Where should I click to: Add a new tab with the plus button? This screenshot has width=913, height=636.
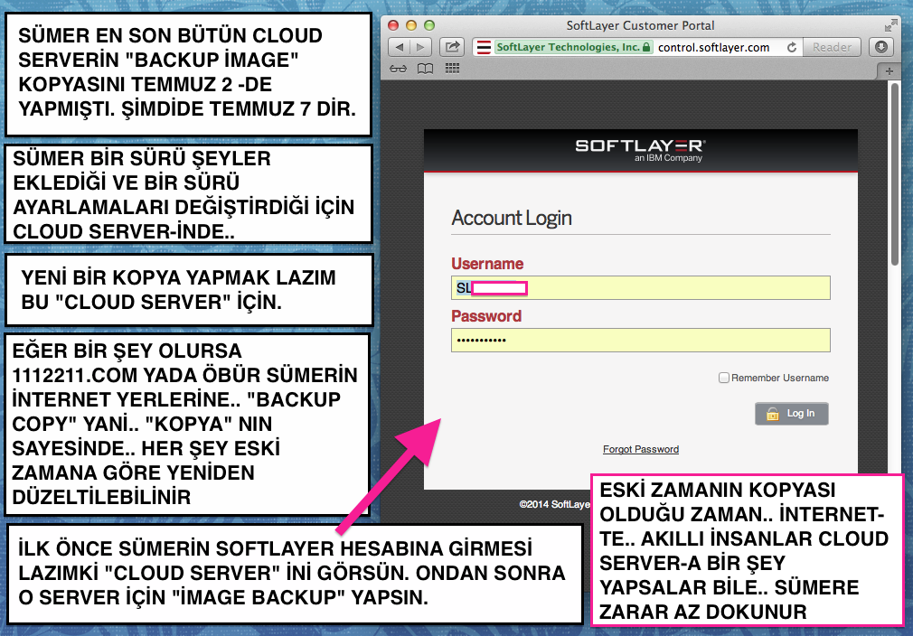click(x=889, y=71)
